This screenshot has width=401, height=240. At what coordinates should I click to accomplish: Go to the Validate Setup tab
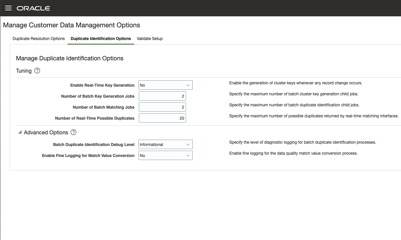[x=150, y=39]
